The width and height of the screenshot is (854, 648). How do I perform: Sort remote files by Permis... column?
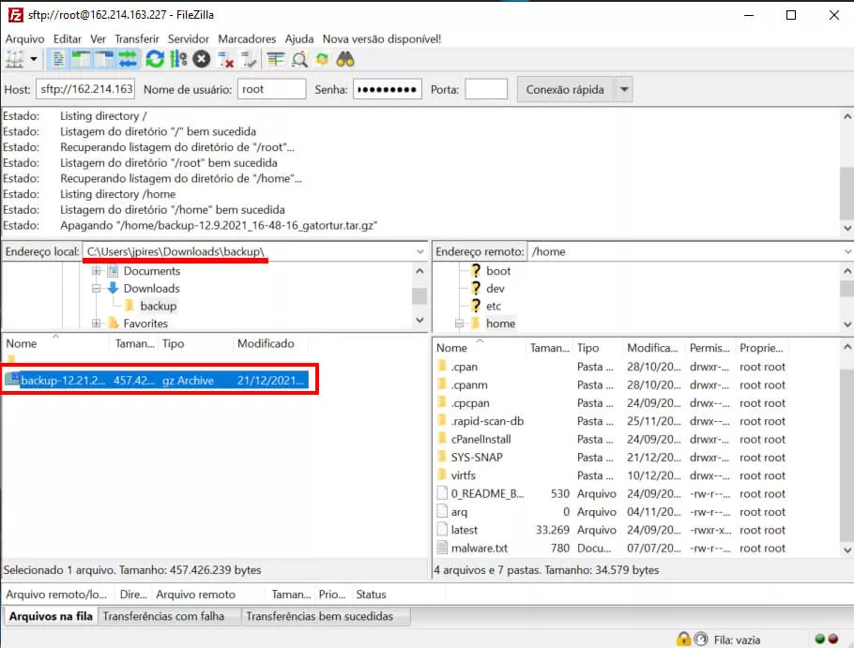709,348
